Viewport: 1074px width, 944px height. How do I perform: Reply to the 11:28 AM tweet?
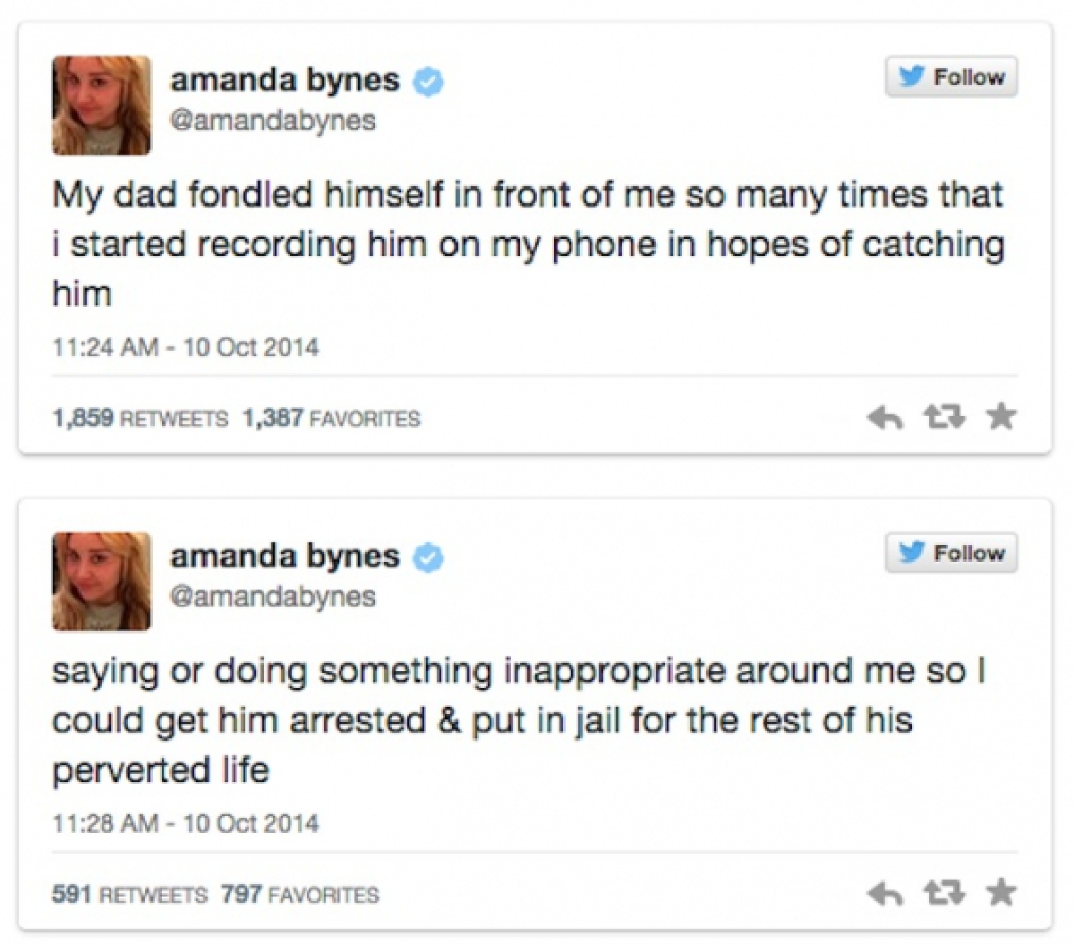(885, 893)
